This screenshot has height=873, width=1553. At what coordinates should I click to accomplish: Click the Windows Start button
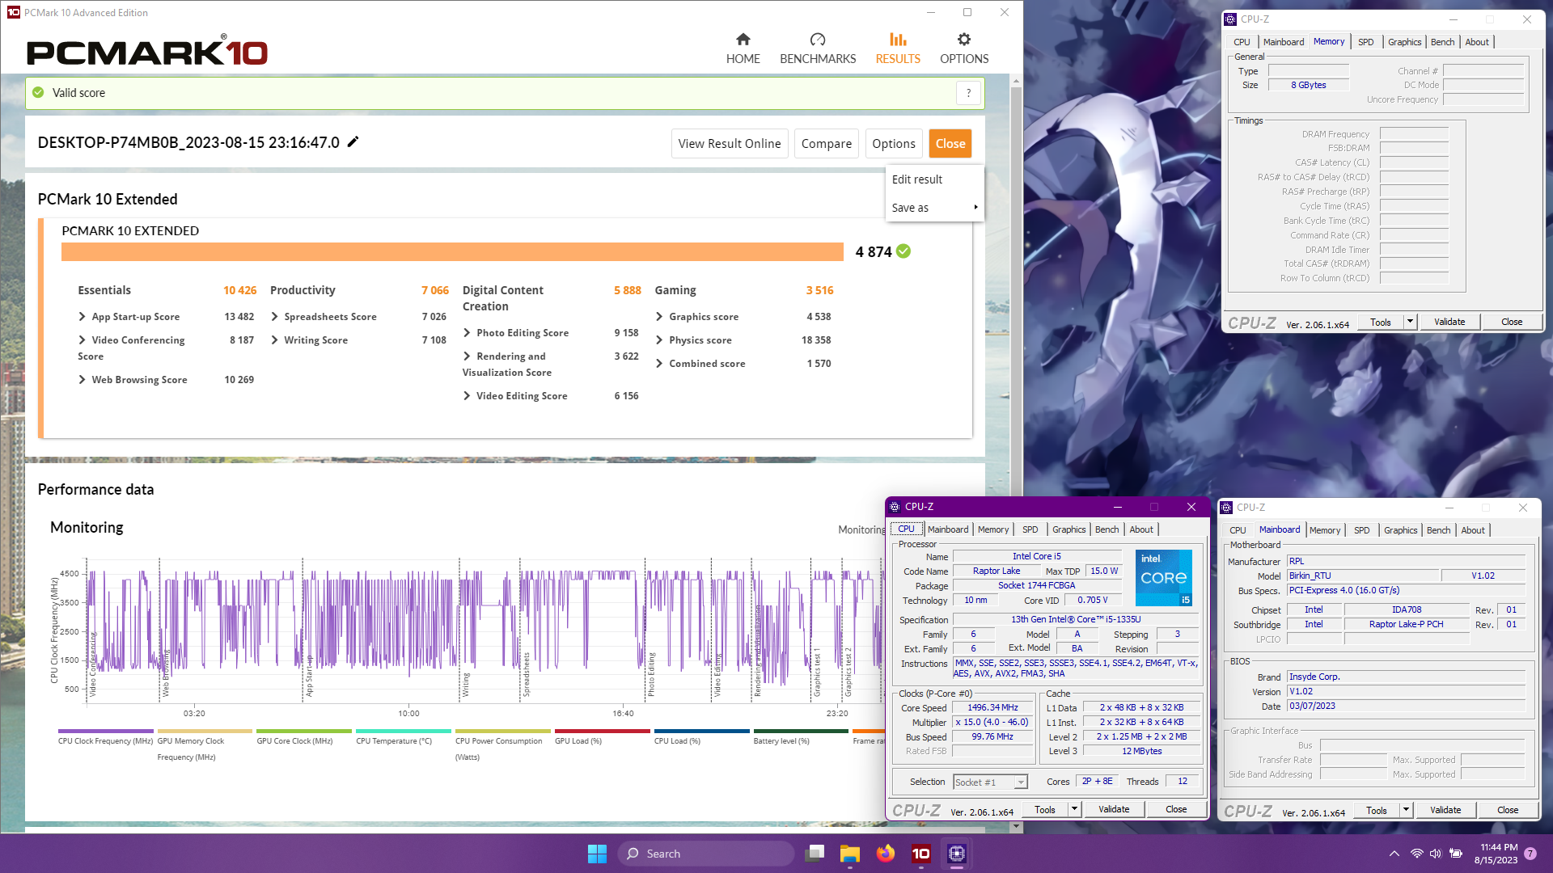pyautogui.click(x=597, y=854)
